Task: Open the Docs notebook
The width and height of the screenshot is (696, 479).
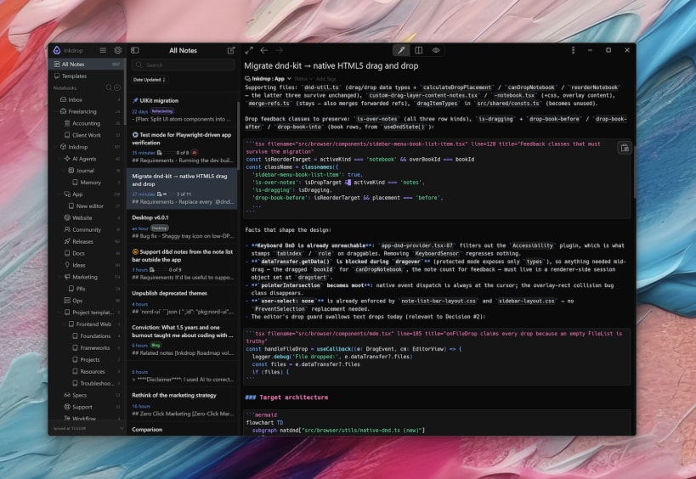Action: click(x=87, y=253)
